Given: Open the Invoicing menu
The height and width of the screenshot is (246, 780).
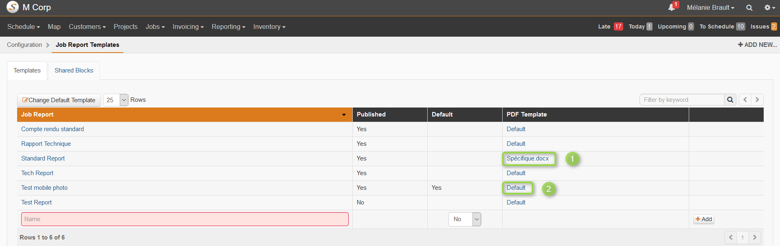Looking at the screenshot, I should [188, 26].
